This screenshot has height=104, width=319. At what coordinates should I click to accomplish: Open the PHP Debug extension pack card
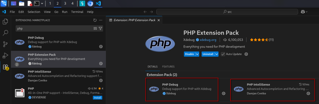[x=182, y=89]
